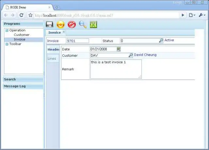The width and height of the screenshot is (209, 150).
Task: Open the Customer lookup magnifier icon
Action: tap(131, 55)
